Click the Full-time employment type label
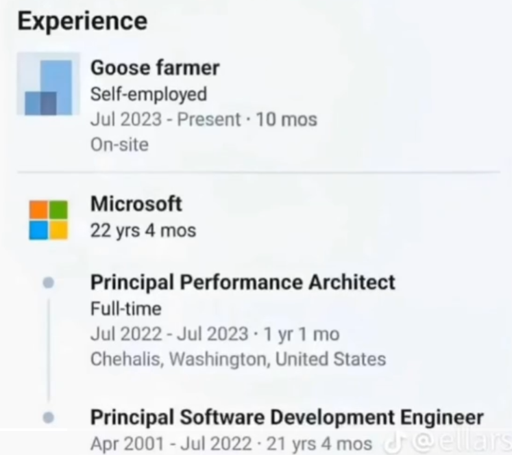 (x=125, y=309)
